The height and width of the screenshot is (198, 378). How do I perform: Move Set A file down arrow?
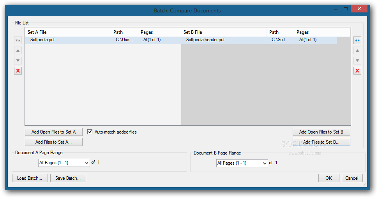pyautogui.click(x=18, y=61)
